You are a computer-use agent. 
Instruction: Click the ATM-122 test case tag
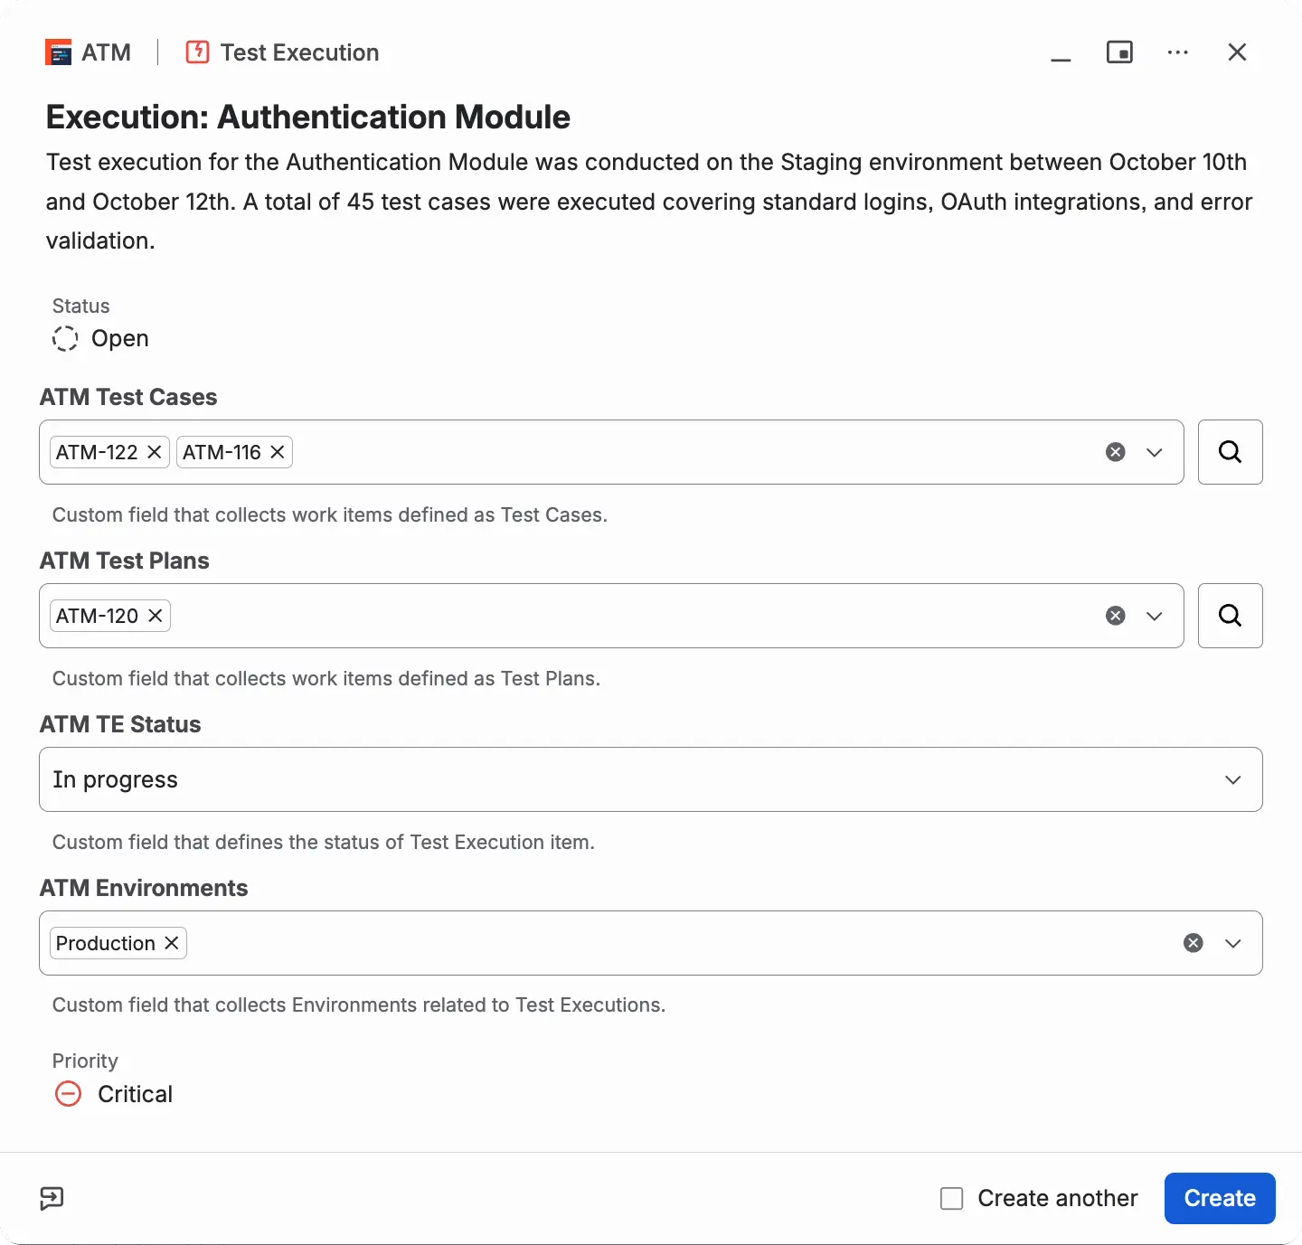pyautogui.click(x=97, y=452)
